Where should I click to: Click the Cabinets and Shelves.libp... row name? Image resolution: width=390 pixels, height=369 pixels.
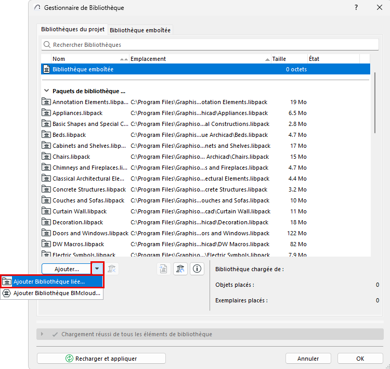click(89, 146)
